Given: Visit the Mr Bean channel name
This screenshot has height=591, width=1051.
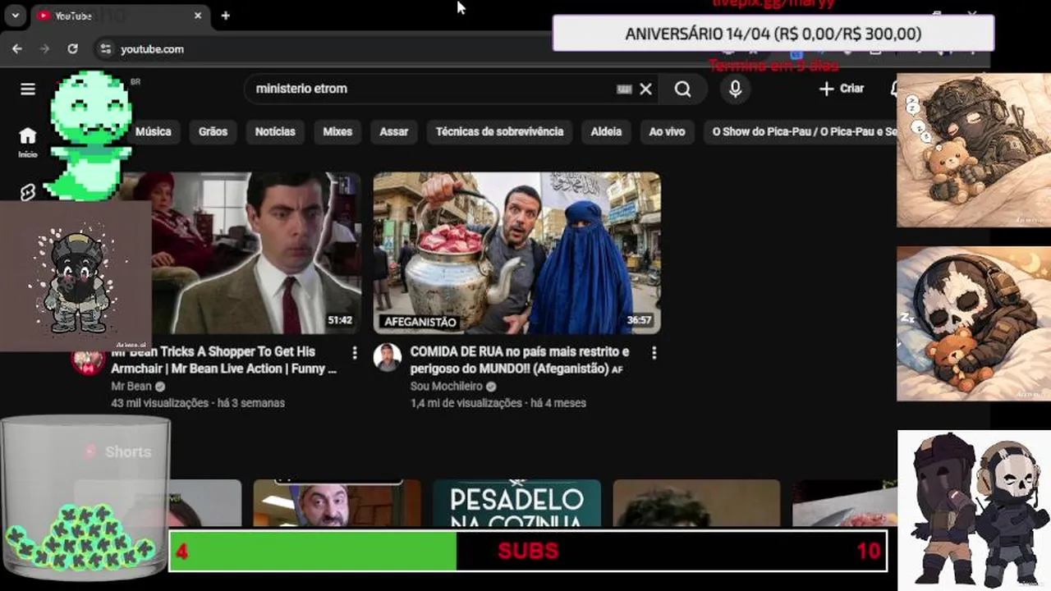Looking at the screenshot, I should (131, 387).
